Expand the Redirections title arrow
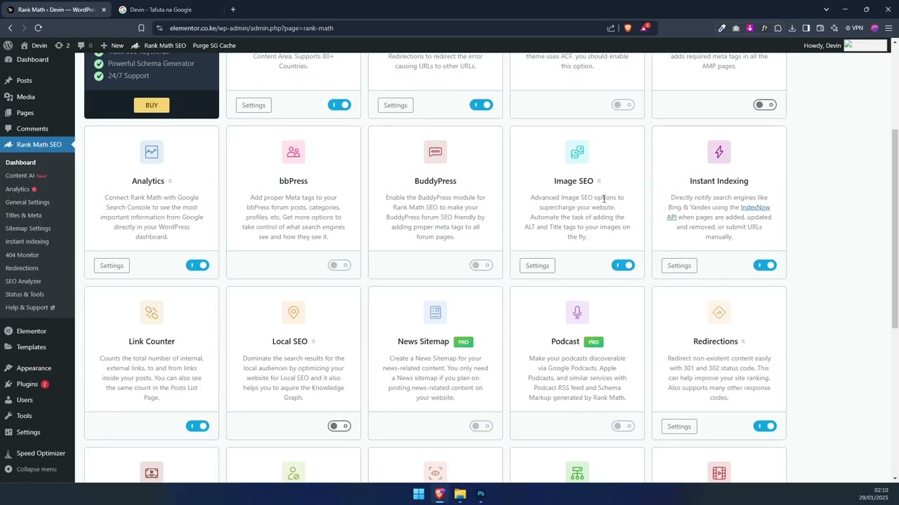Viewport: 899px width, 505px height. coord(743,342)
